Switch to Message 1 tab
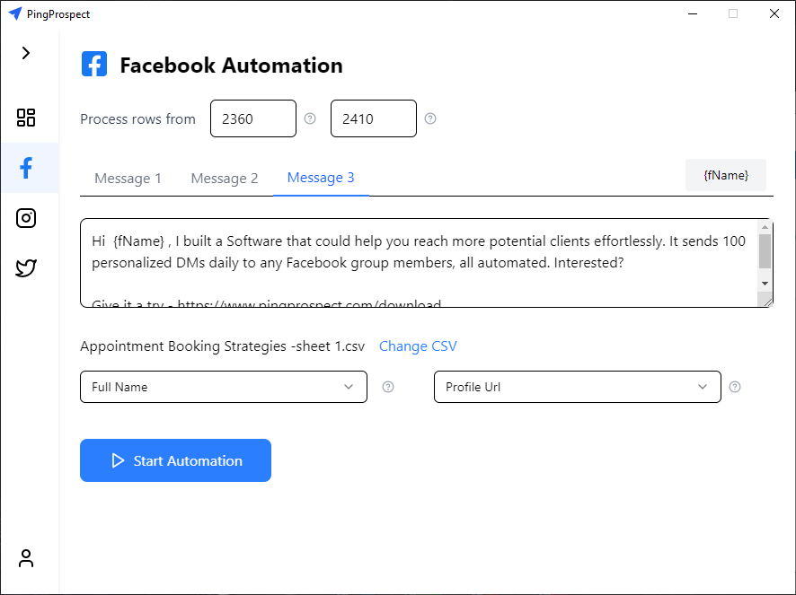 [128, 178]
